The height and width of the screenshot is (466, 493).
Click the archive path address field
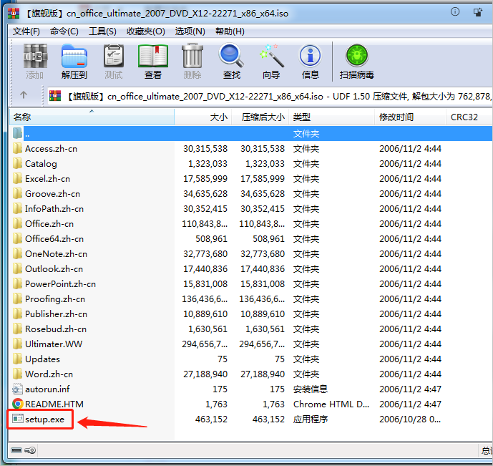point(270,96)
